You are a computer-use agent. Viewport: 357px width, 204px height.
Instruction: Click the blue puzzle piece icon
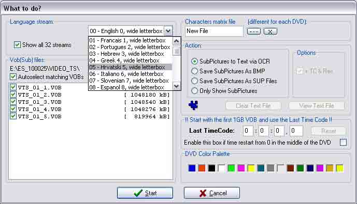coord(193,105)
